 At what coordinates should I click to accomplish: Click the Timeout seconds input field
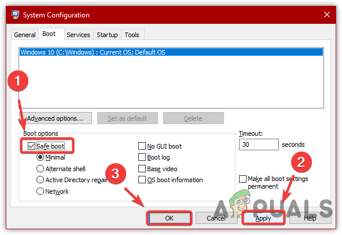click(x=259, y=144)
